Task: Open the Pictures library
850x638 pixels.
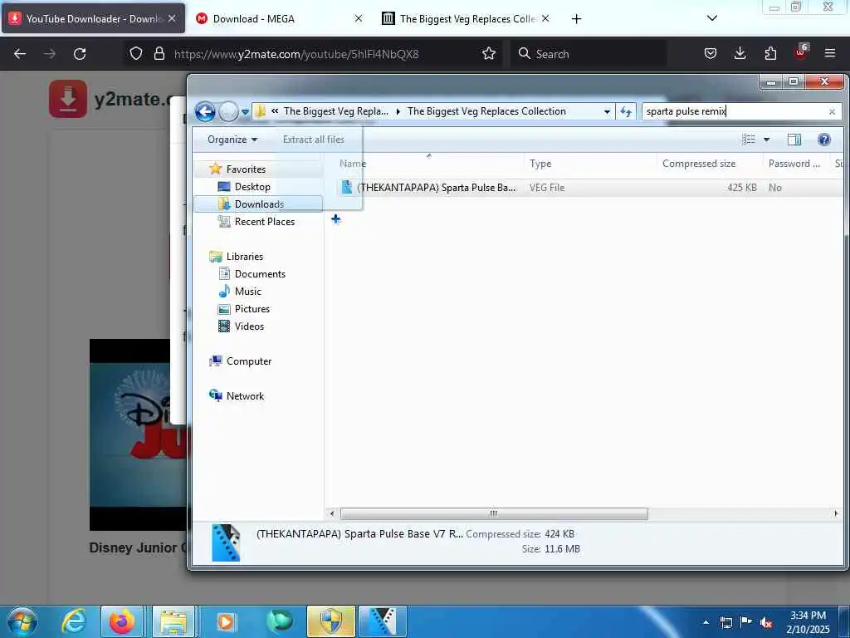Action: pyautogui.click(x=252, y=309)
